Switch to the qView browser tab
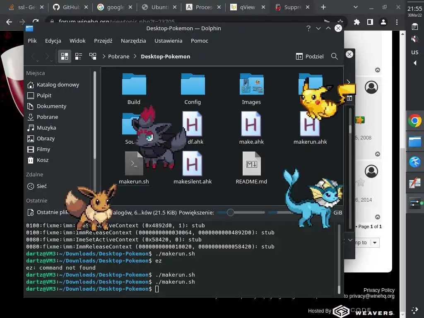This screenshot has width=424, height=318. point(248,7)
